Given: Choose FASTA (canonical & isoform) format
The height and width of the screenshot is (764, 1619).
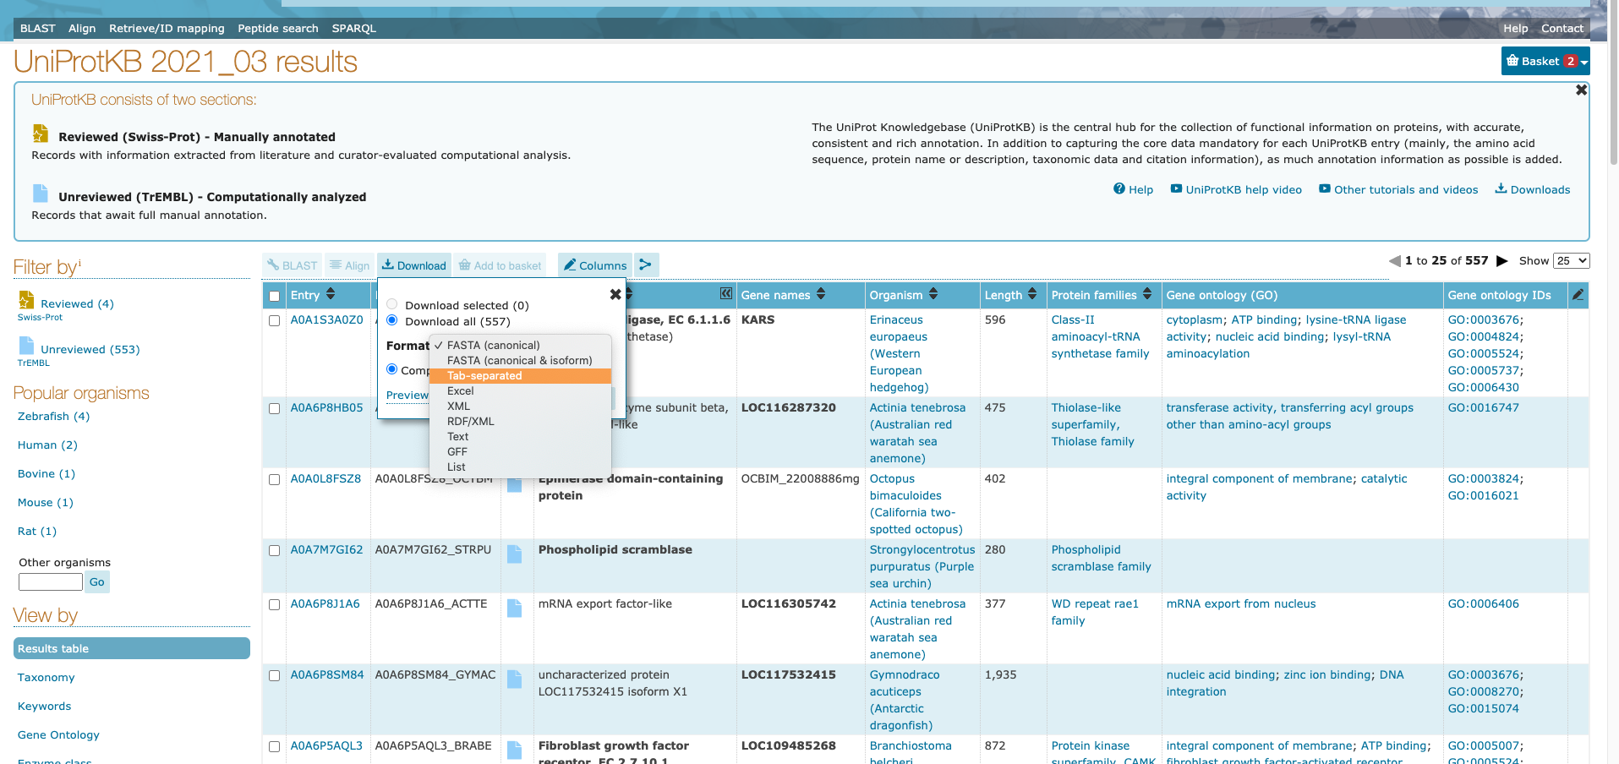Looking at the screenshot, I should click(x=520, y=360).
